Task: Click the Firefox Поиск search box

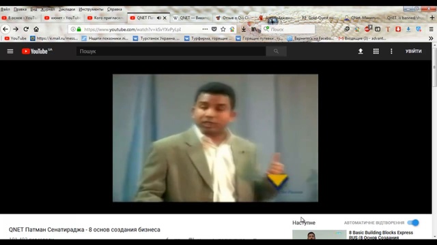Action: click(x=289, y=29)
